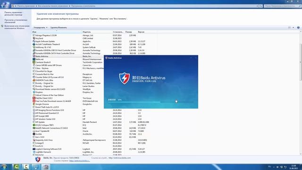Click the Baidu uninstall progress bar

151,102
